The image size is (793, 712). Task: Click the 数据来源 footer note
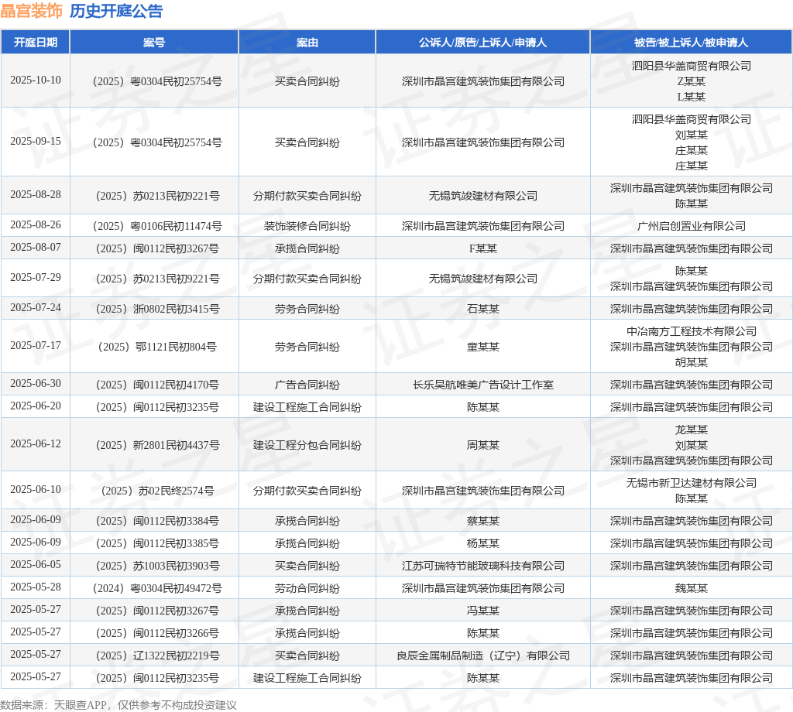118,705
